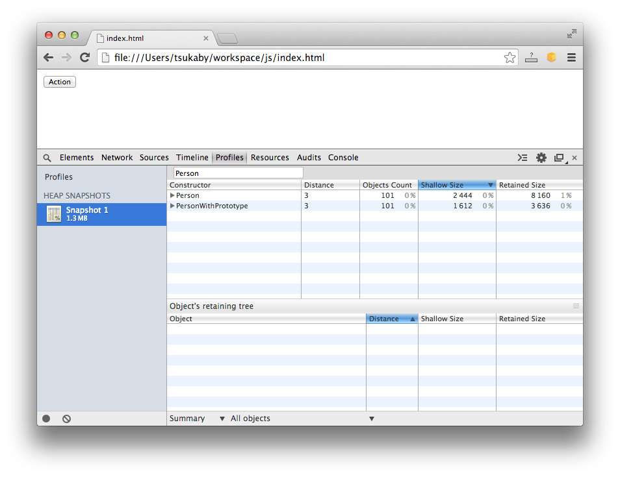Switch to the Network tab
The image size is (620, 477).
(x=117, y=158)
